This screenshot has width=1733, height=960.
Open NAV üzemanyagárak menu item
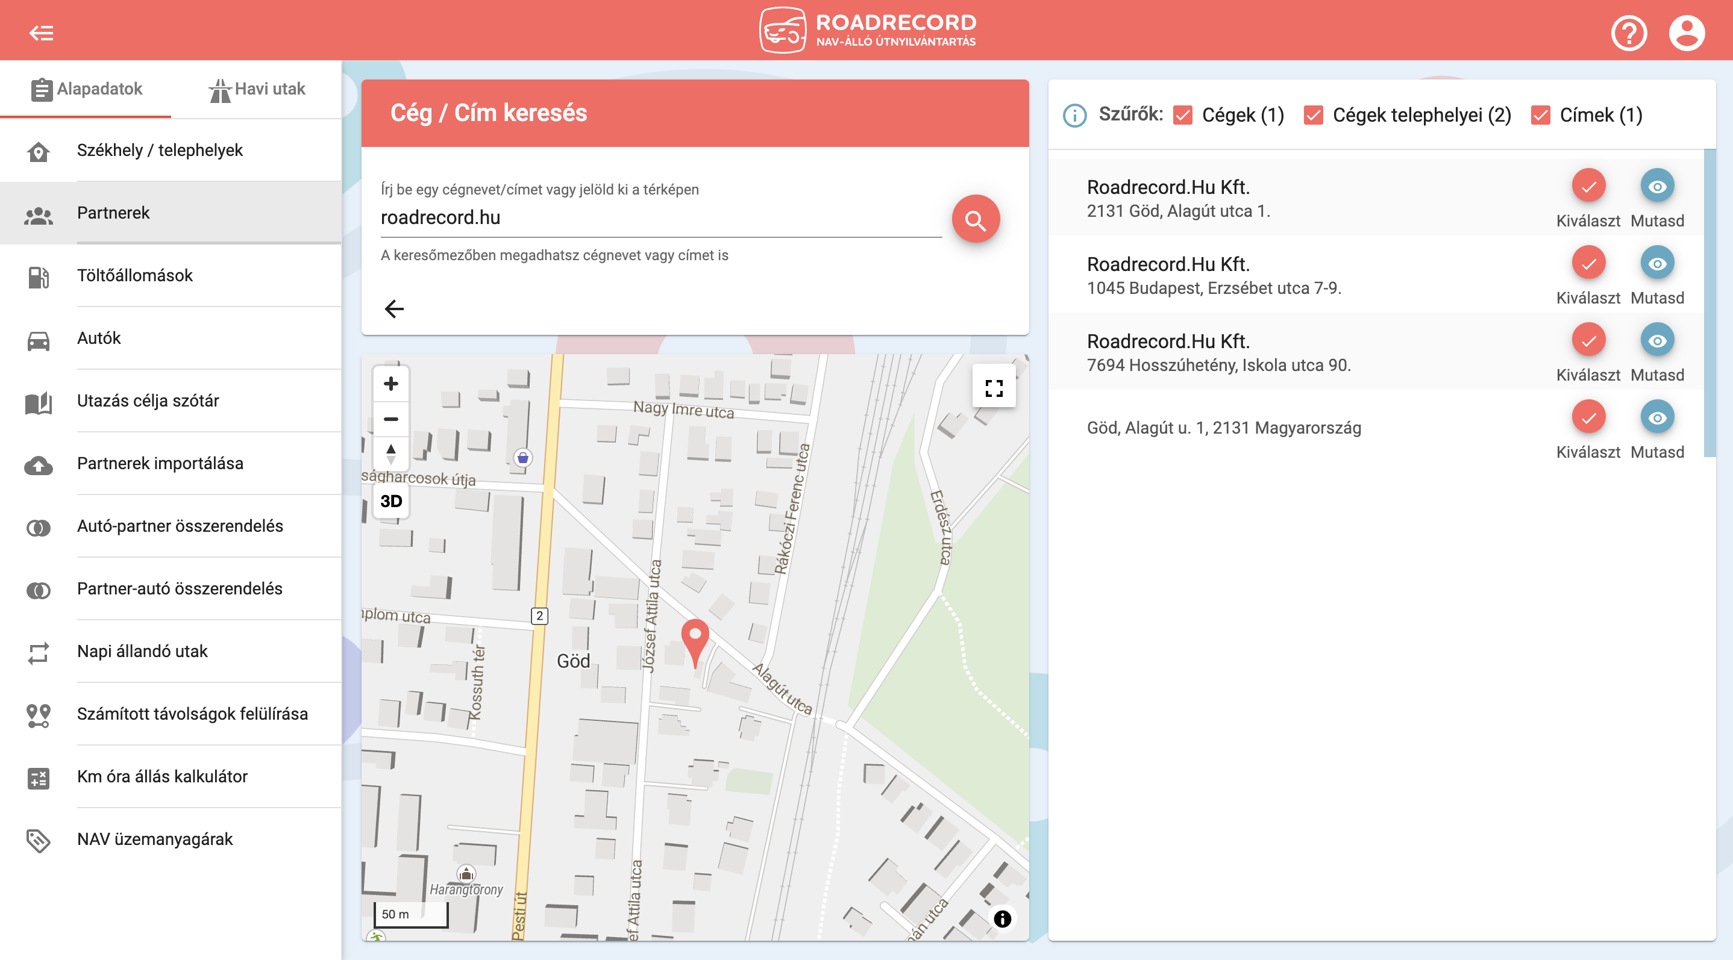(171, 839)
